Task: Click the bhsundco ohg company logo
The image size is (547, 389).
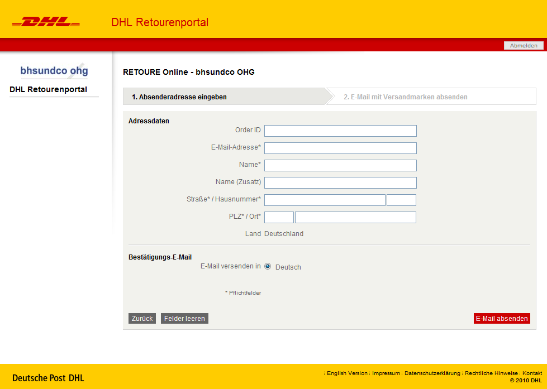Action: click(x=54, y=71)
